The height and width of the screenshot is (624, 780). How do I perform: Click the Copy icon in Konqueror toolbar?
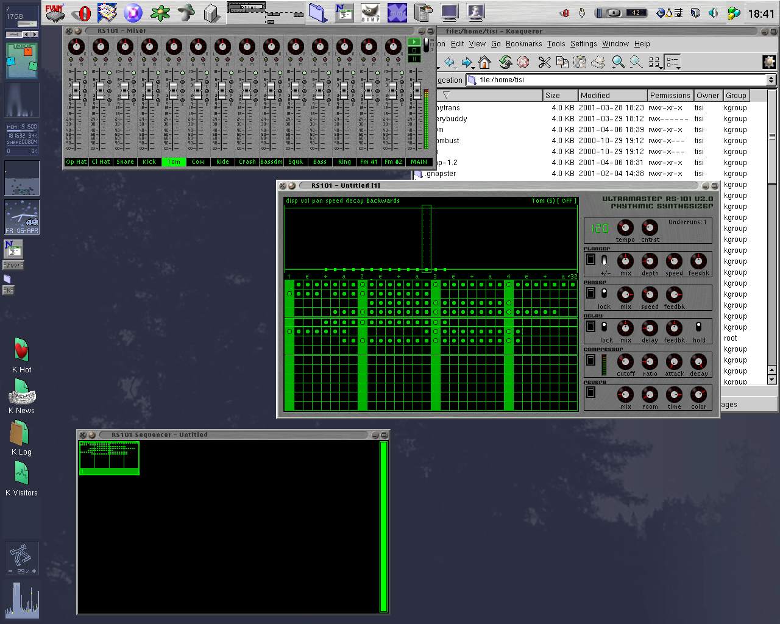pos(562,62)
